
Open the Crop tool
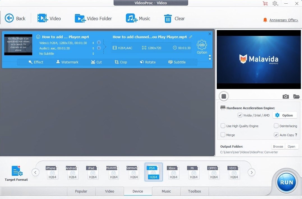point(121,62)
